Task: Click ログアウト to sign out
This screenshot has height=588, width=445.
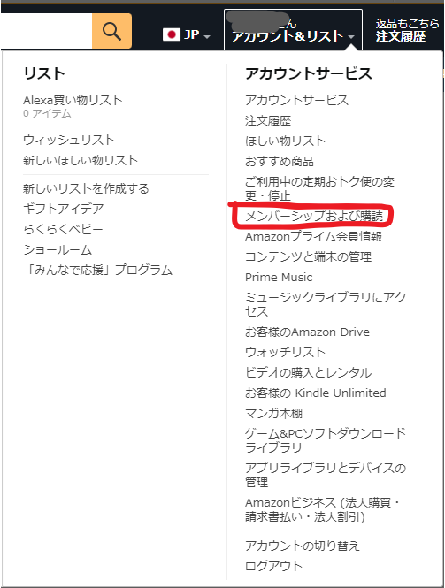Action: pyautogui.click(x=273, y=566)
